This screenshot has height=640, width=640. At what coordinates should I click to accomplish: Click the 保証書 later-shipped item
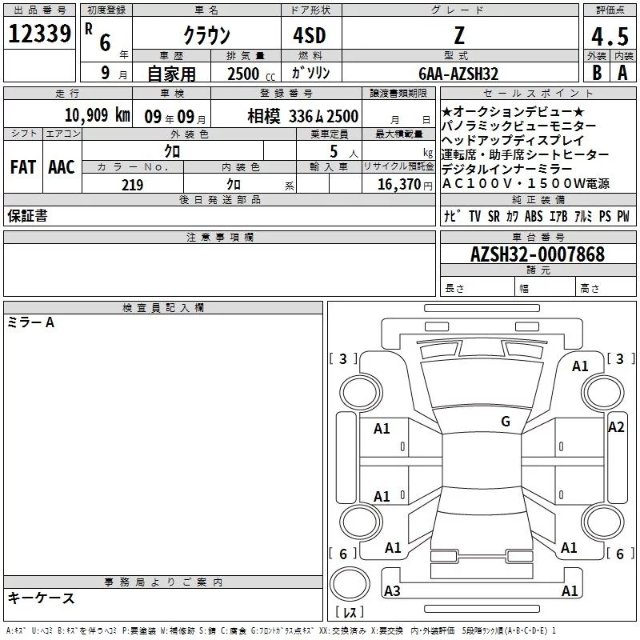27,216
